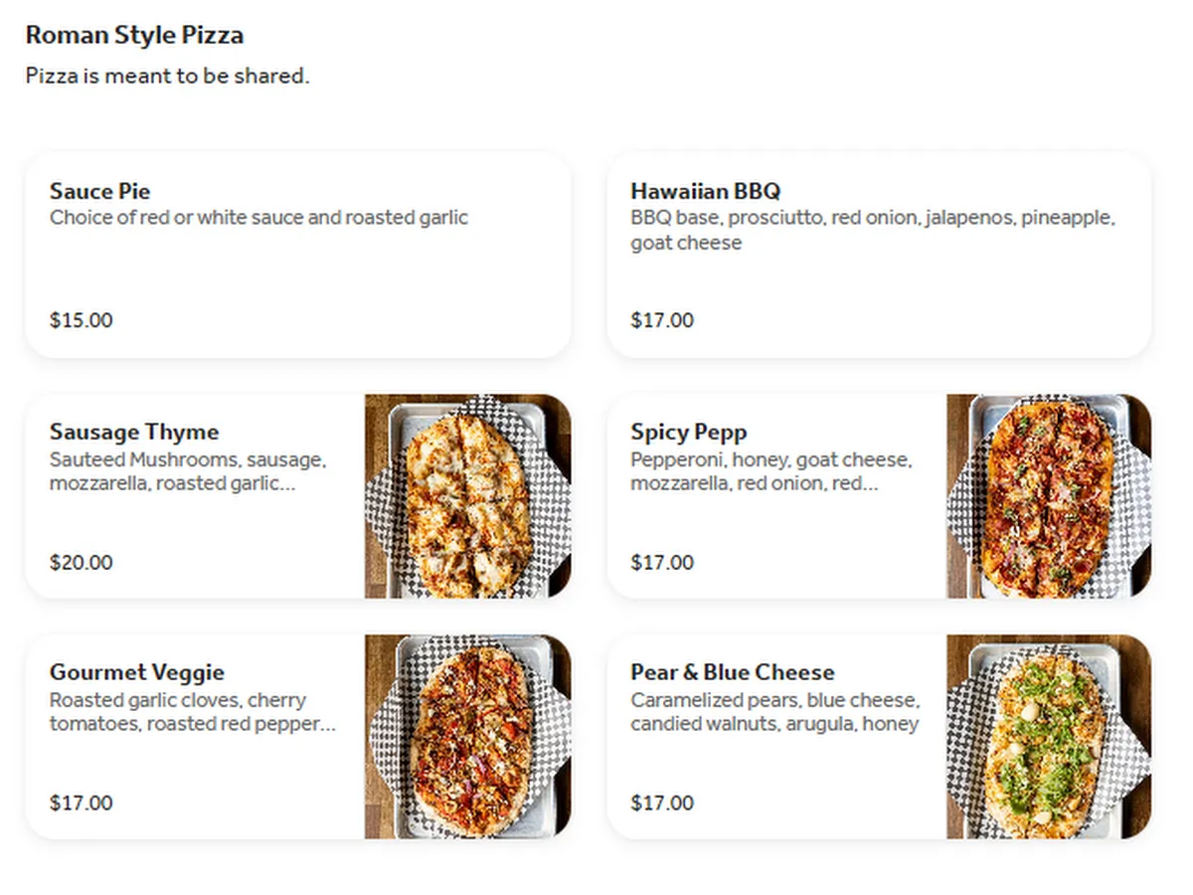The width and height of the screenshot is (1193, 895).
Task: Select the Hawaiian BBQ pizza title
Action: tap(706, 191)
